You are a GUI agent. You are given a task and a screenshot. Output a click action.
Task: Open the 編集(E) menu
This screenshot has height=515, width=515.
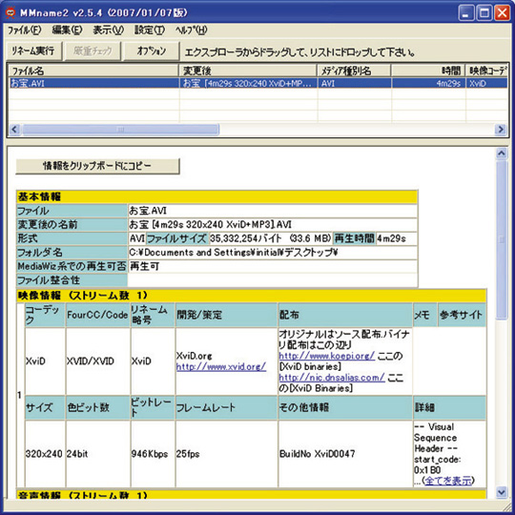tap(67, 31)
